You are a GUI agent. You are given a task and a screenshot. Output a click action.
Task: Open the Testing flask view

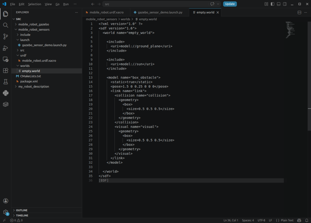5,82
